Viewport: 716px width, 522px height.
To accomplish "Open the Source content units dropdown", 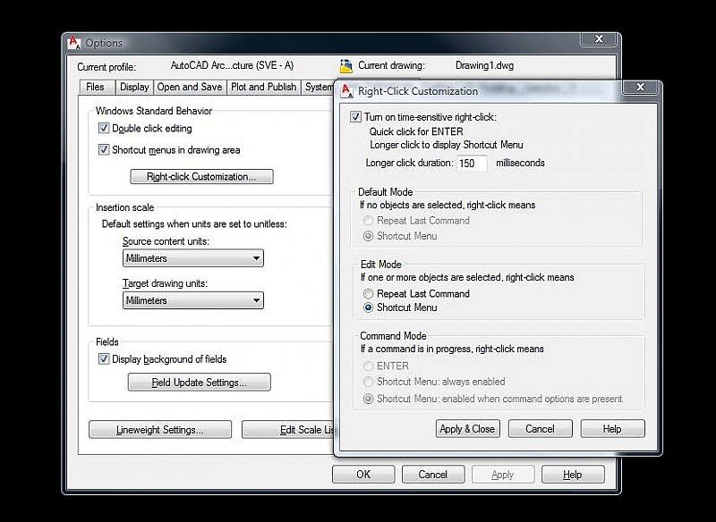I will coord(193,258).
